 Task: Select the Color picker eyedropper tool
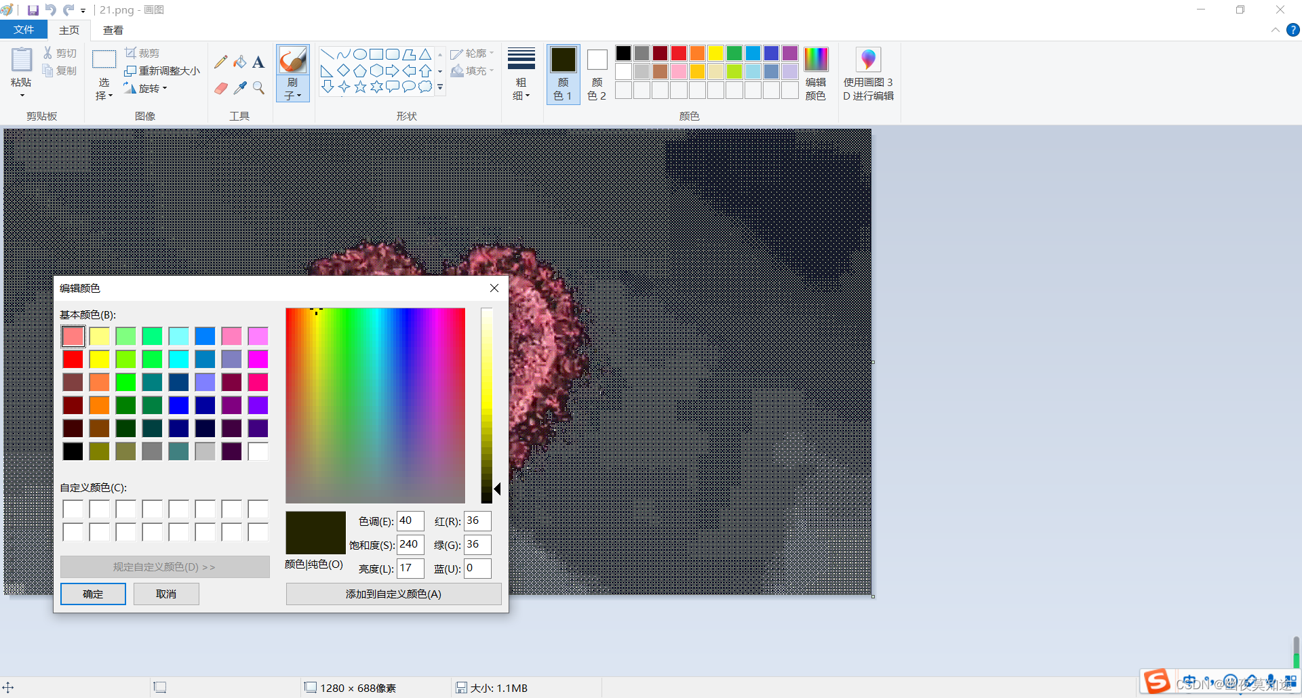tap(240, 88)
